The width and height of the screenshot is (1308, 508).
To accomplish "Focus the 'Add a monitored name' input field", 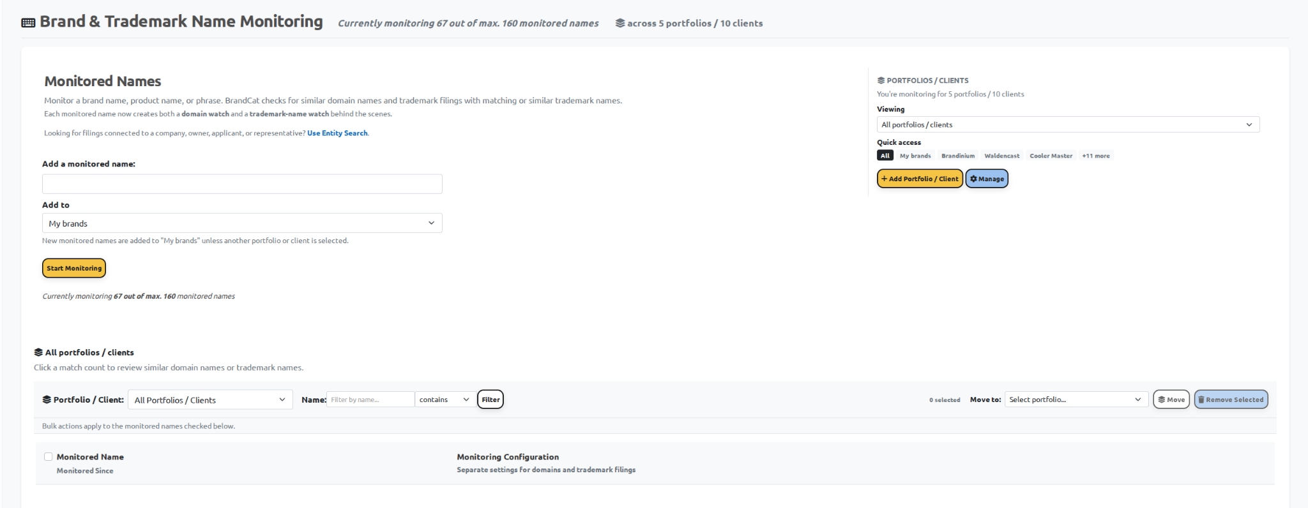I will [x=242, y=184].
